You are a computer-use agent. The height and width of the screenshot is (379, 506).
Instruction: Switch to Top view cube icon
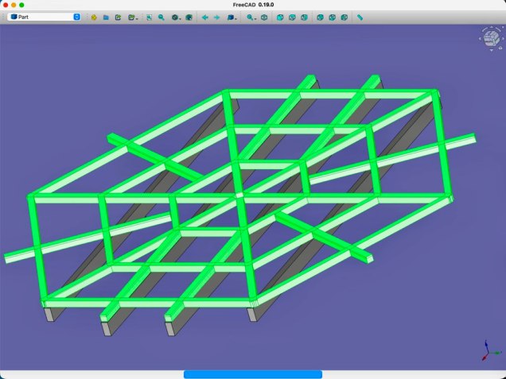pos(292,17)
